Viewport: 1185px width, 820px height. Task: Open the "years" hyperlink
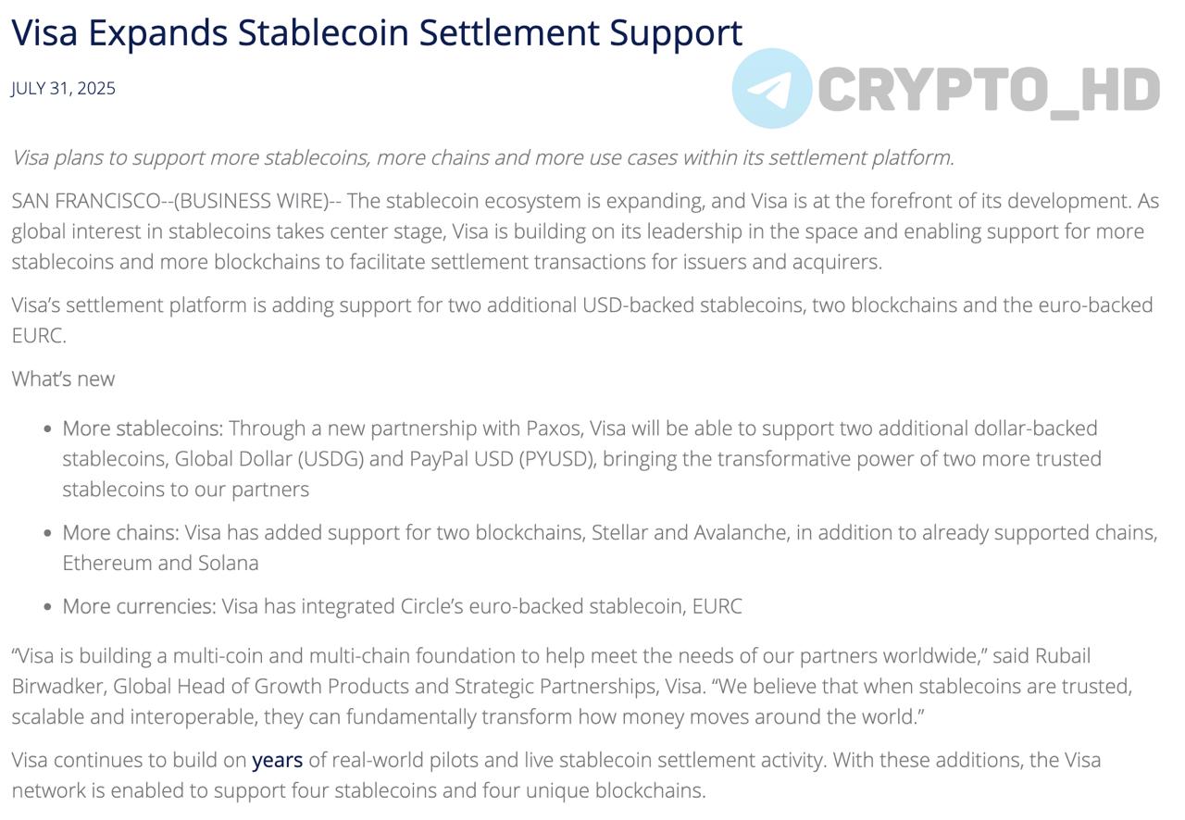pos(278,760)
